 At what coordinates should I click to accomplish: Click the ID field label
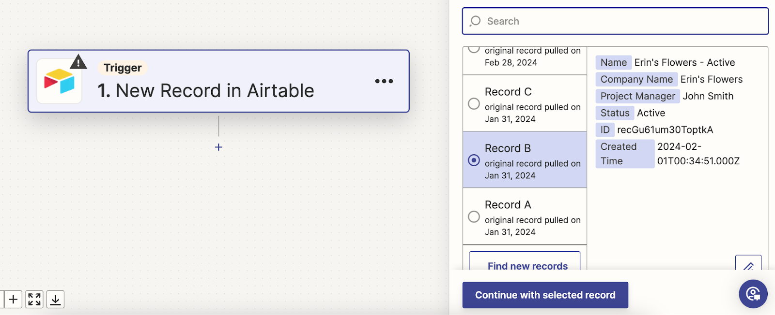point(605,130)
